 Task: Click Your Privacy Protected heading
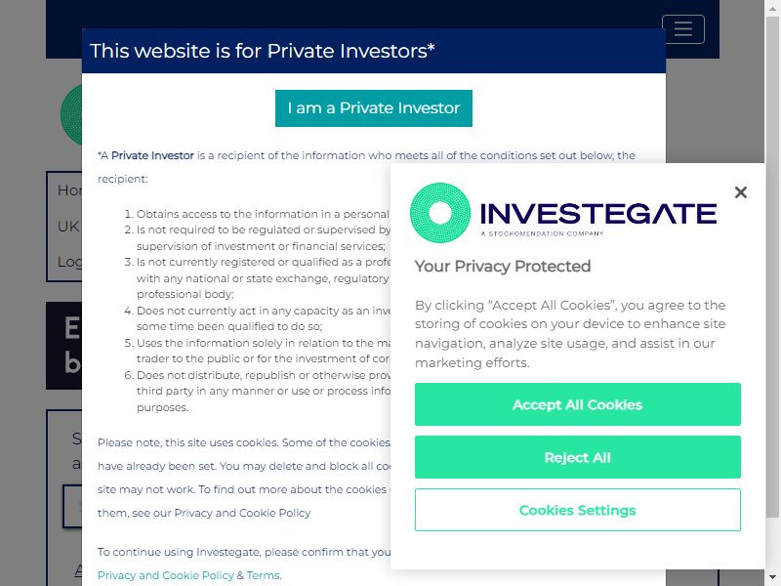click(503, 266)
